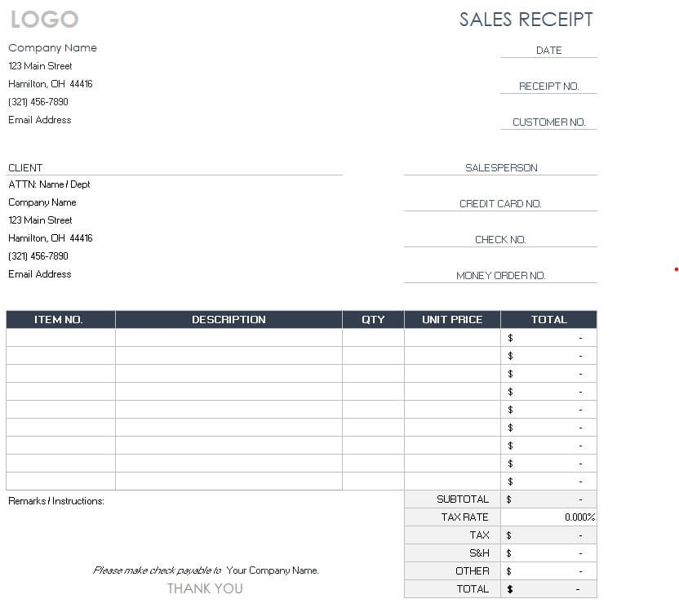Click the TAX RATE value 0.000%
679x608 pixels.
click(579, 517)
